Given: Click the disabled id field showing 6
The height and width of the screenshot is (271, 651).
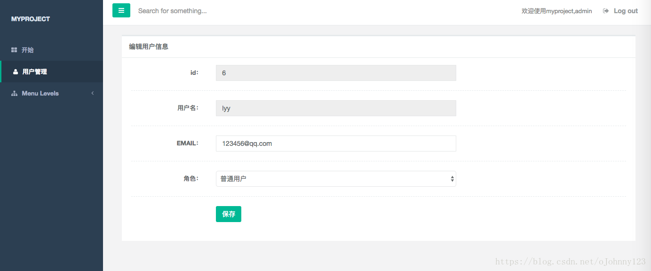Looking at the screenshot, I should pyautogui.click(x=336, y=73).
